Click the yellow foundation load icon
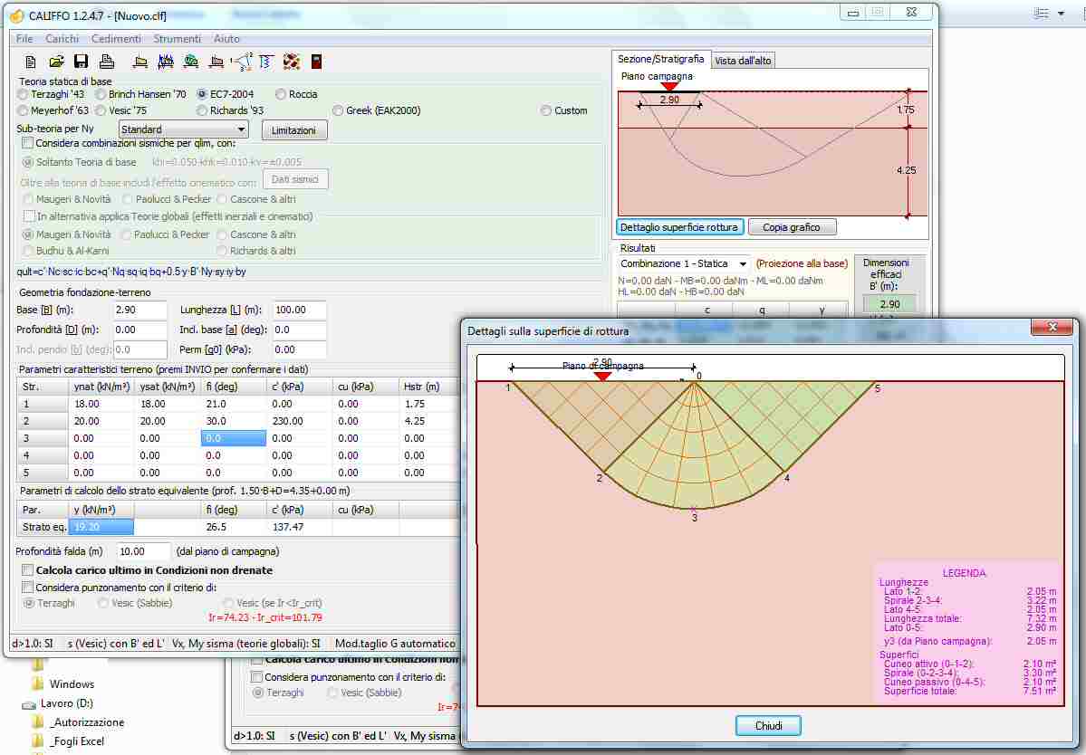1086x755 pixels. click(139, 62)
